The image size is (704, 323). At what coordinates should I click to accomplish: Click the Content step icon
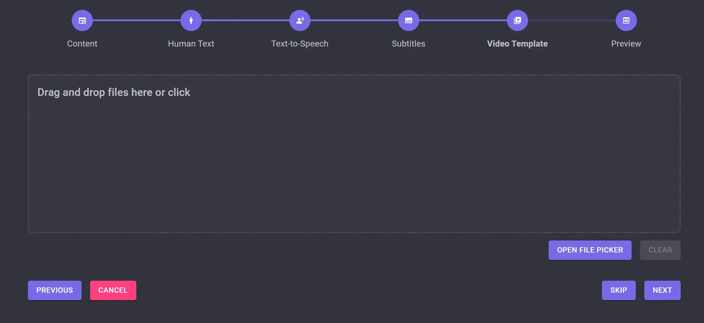coord(82,20)
